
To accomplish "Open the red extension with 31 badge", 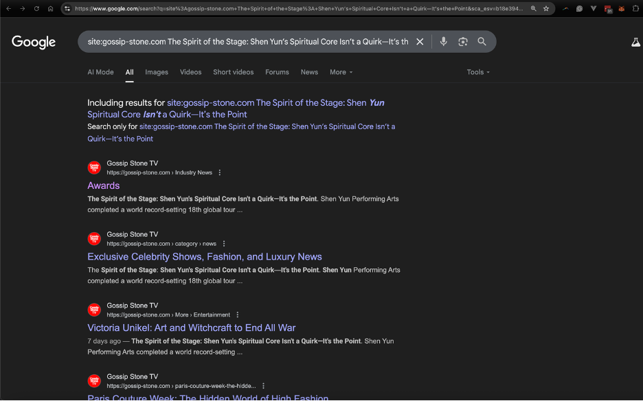I will (x=608, y=9).
